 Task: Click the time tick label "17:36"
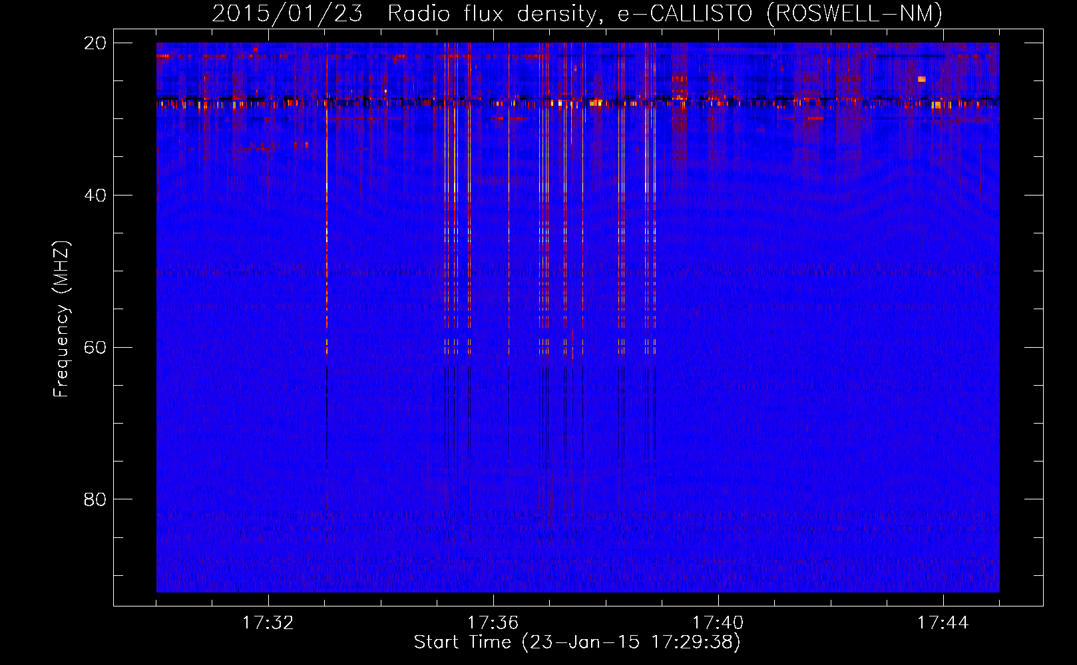493,623
